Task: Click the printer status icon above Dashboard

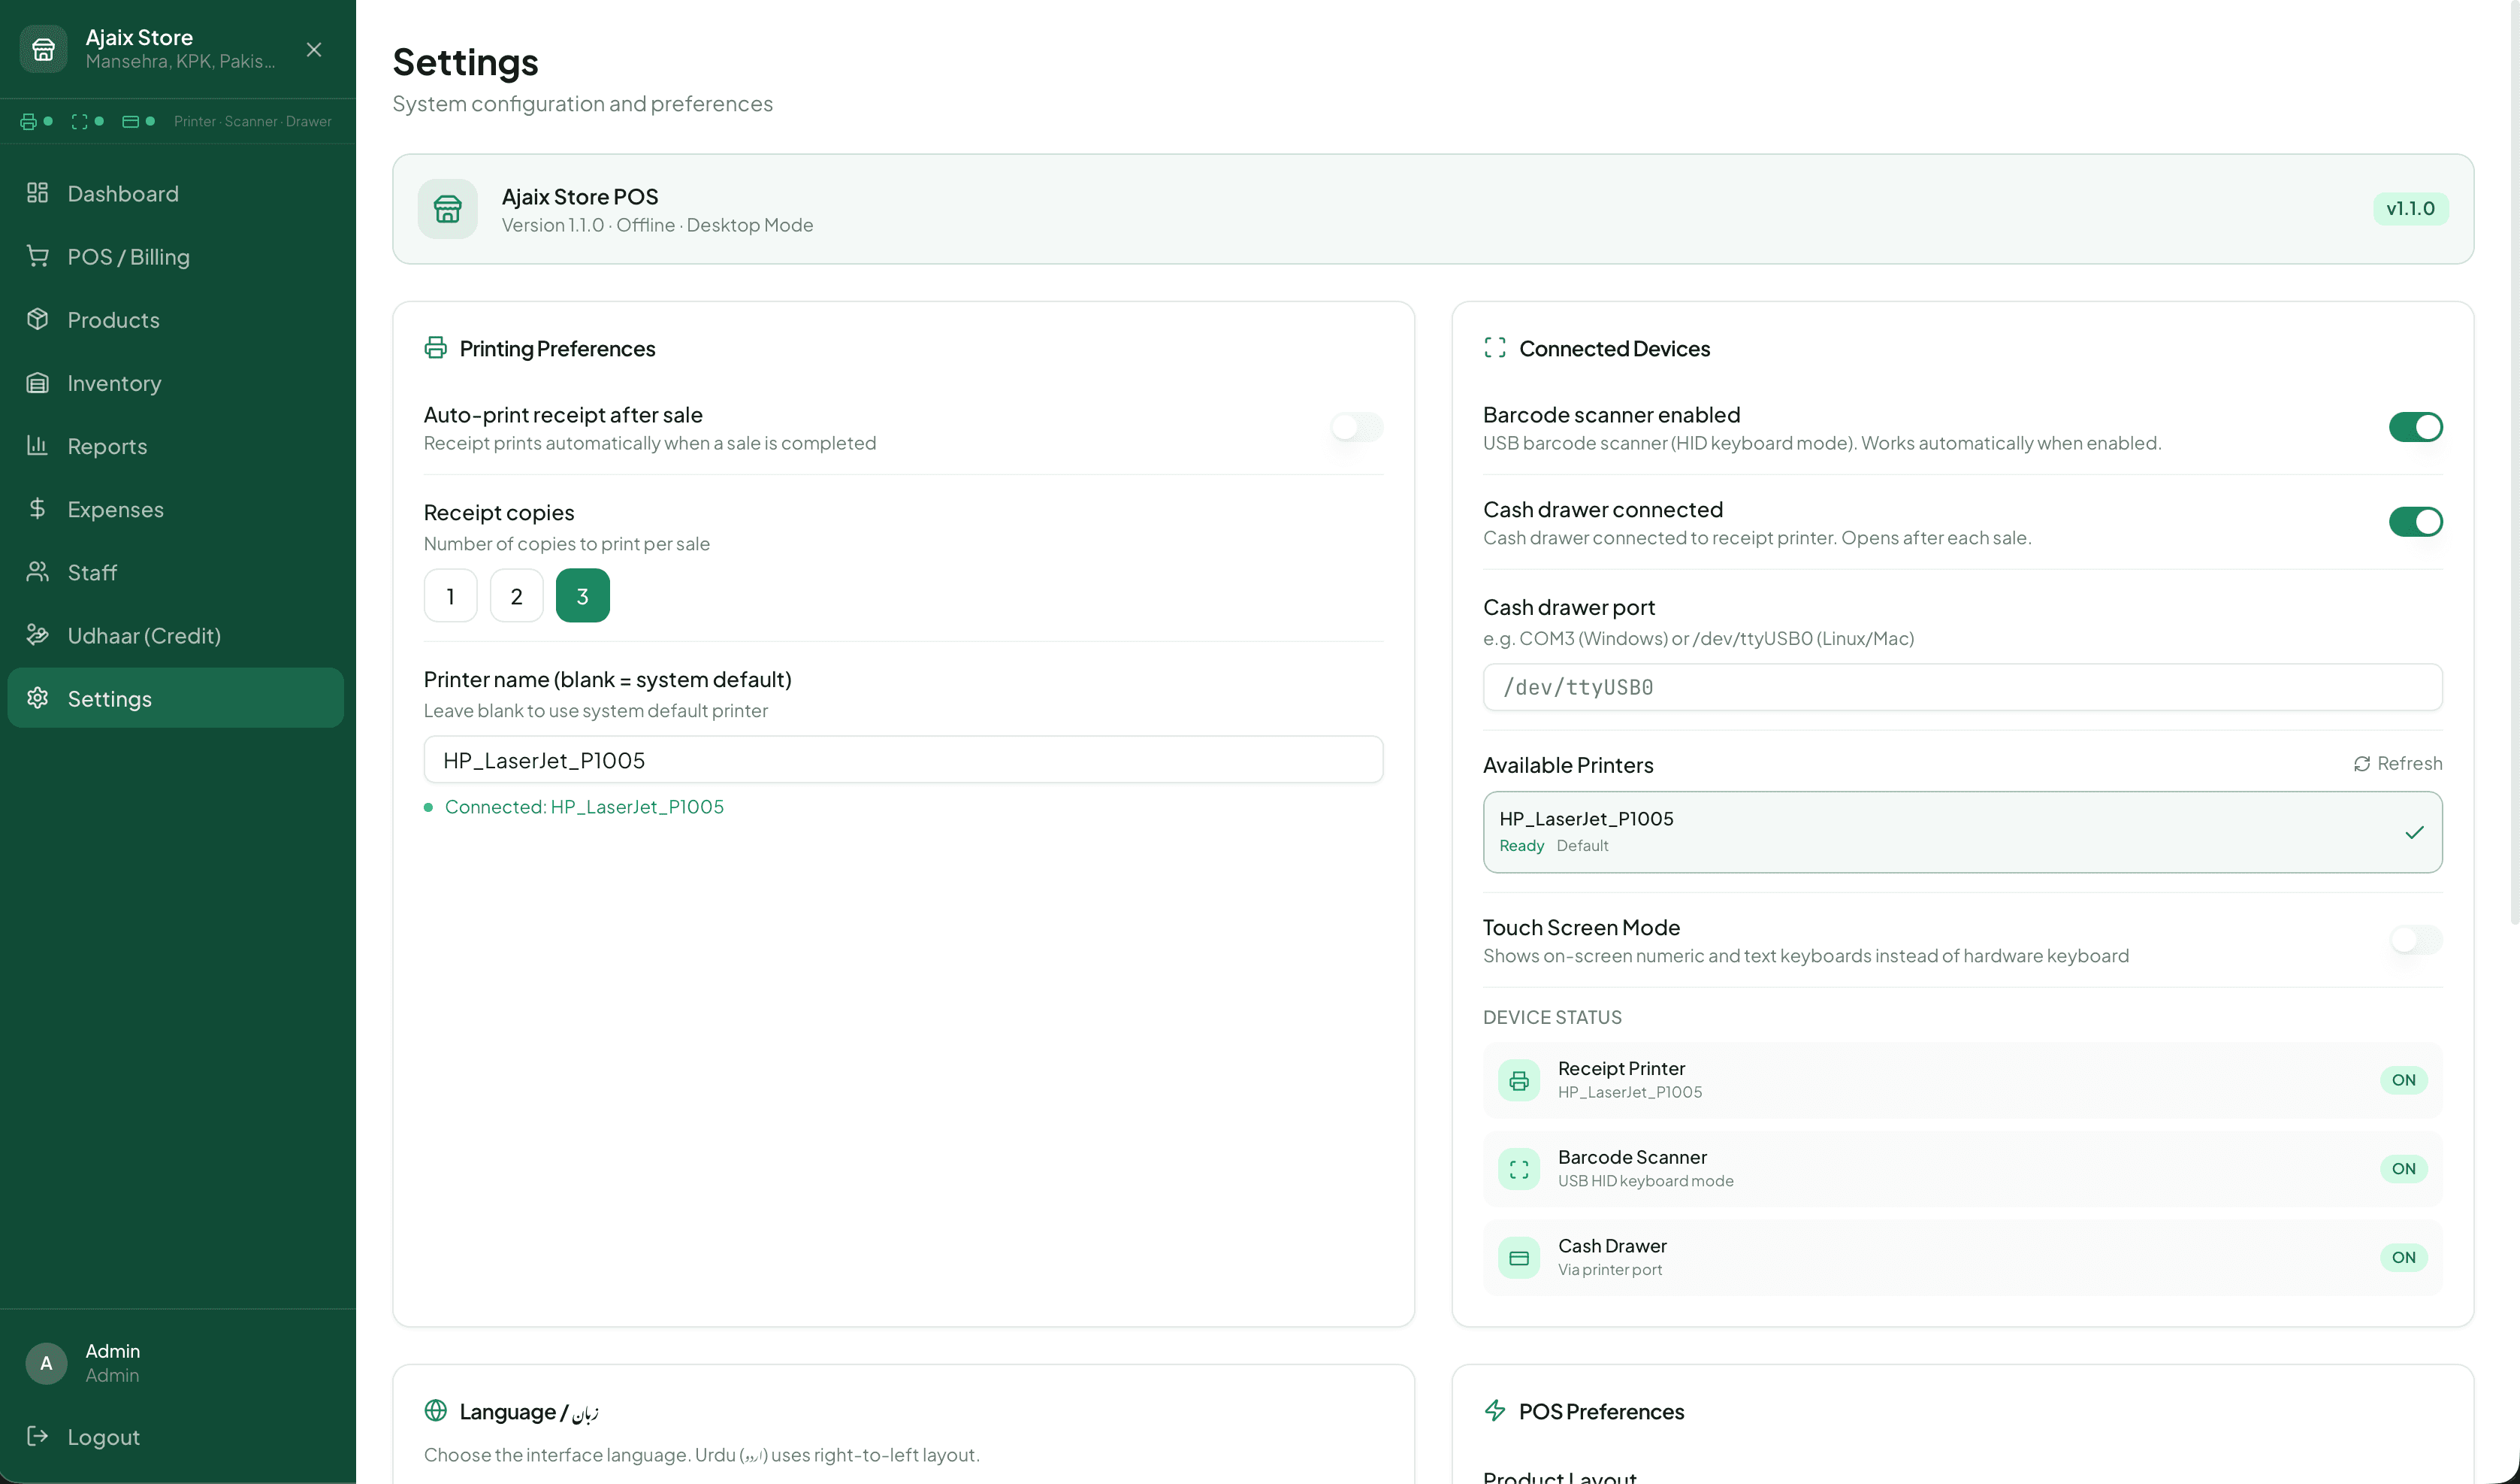Action: coord(28,121)
